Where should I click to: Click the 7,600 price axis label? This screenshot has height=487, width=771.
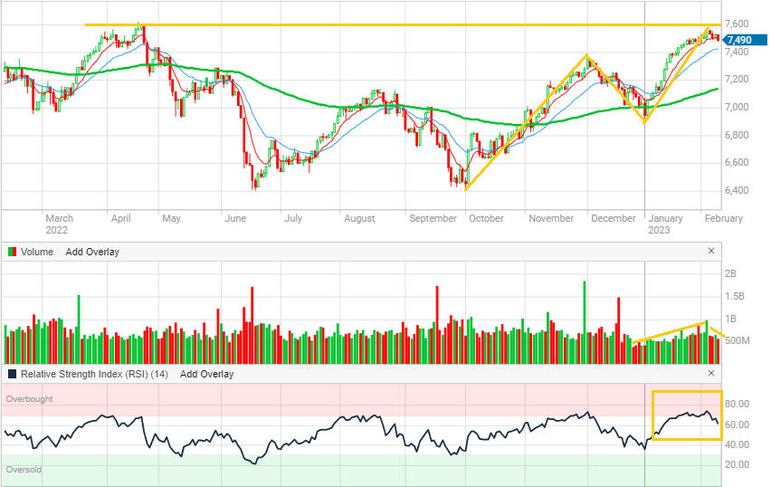[737, 24]
